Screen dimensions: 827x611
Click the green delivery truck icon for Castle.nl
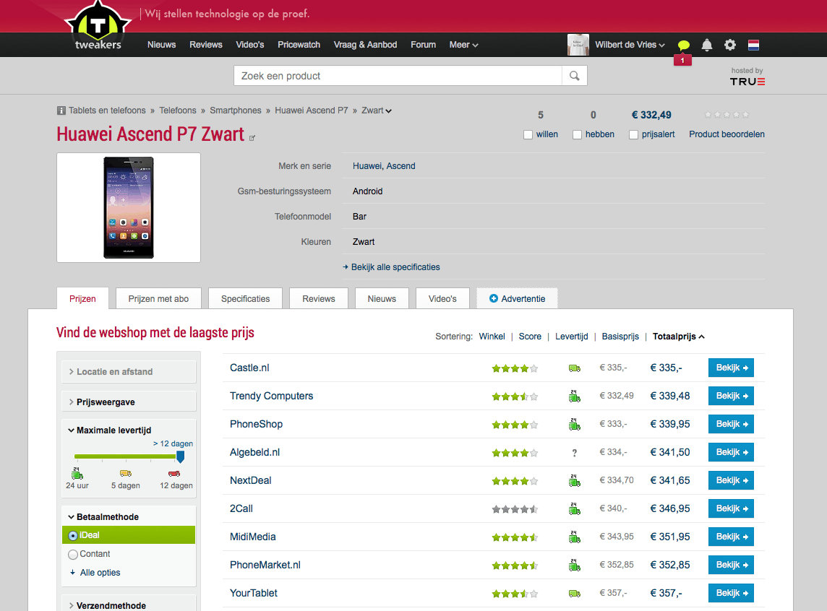tap(574, 368)
